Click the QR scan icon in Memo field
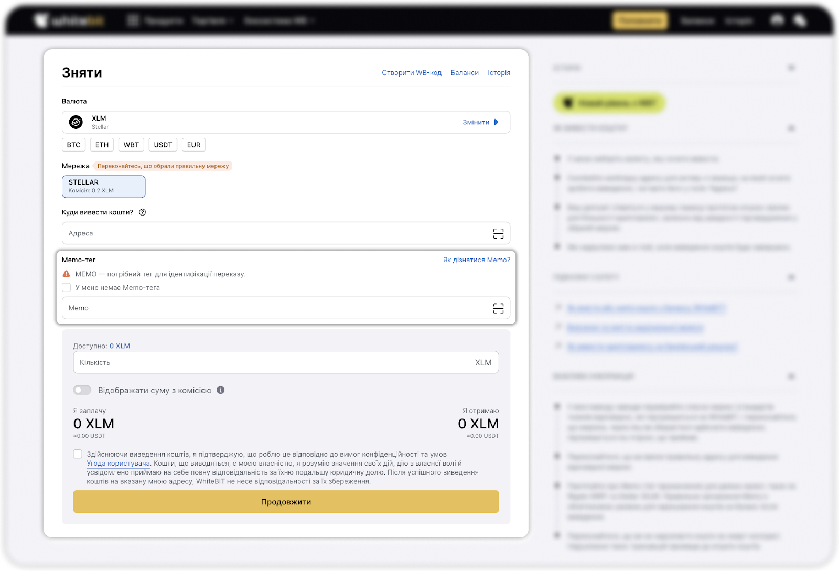This screenshot has height=571, width=839. [x=498, y=308]
